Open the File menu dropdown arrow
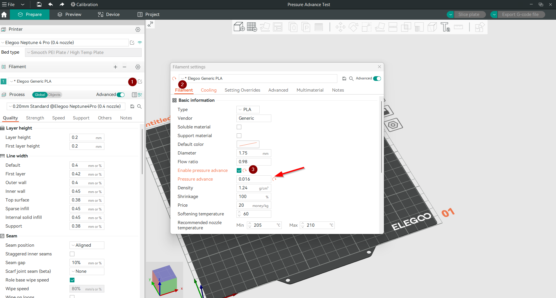Image resolution: width=556 pixels, height=298 pixels. pos(22,5)
